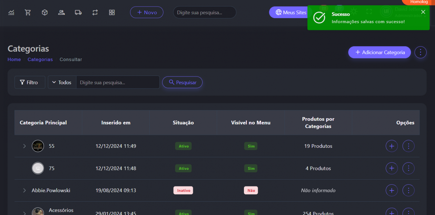435x215 pixels.
Task: Expand category 55 row
Action: [x=24, y=146]
